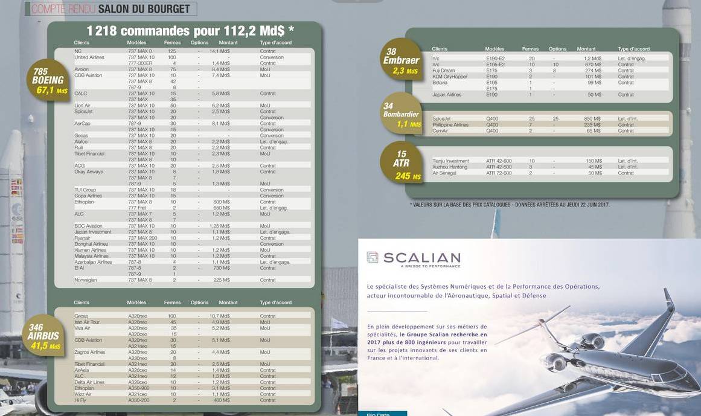Viewport: 701px width, 416px height.
Task: Select the 'KLM CityHopper' Embraer client
Action: point(450,77)
